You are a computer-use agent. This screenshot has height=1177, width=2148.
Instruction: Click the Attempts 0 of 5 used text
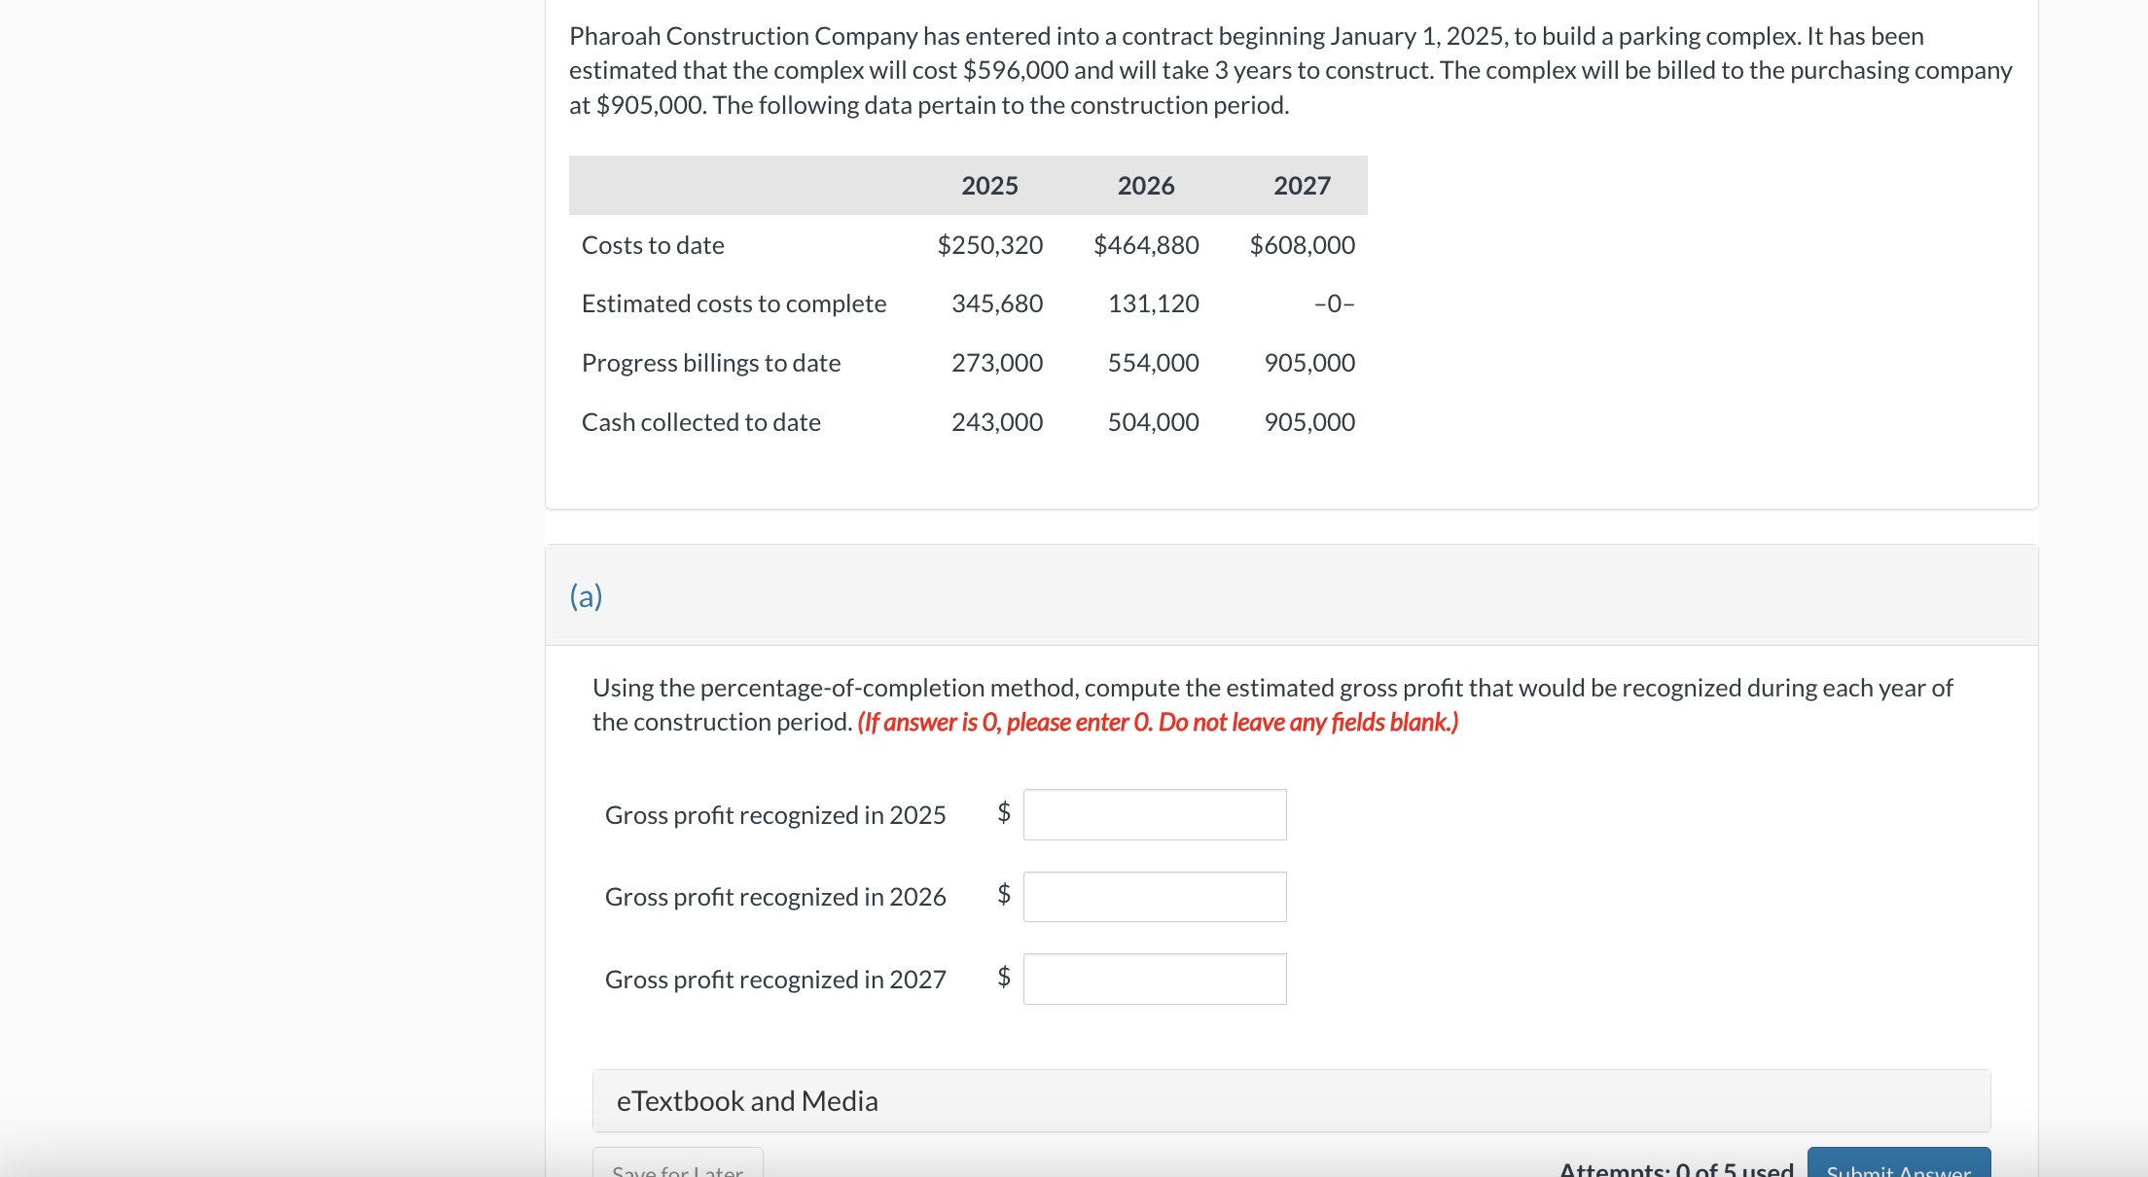(x=1675, y=1167)
